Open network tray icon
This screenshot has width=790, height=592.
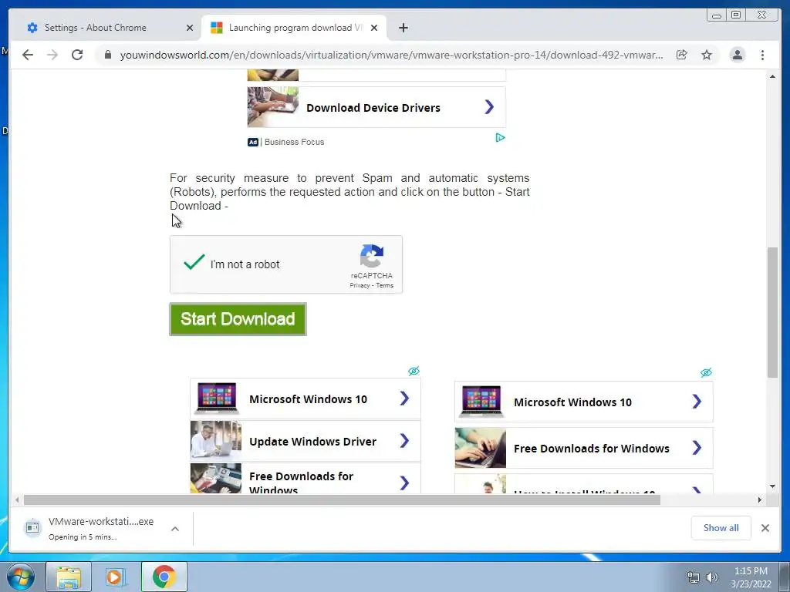click(x=694, y=577)
